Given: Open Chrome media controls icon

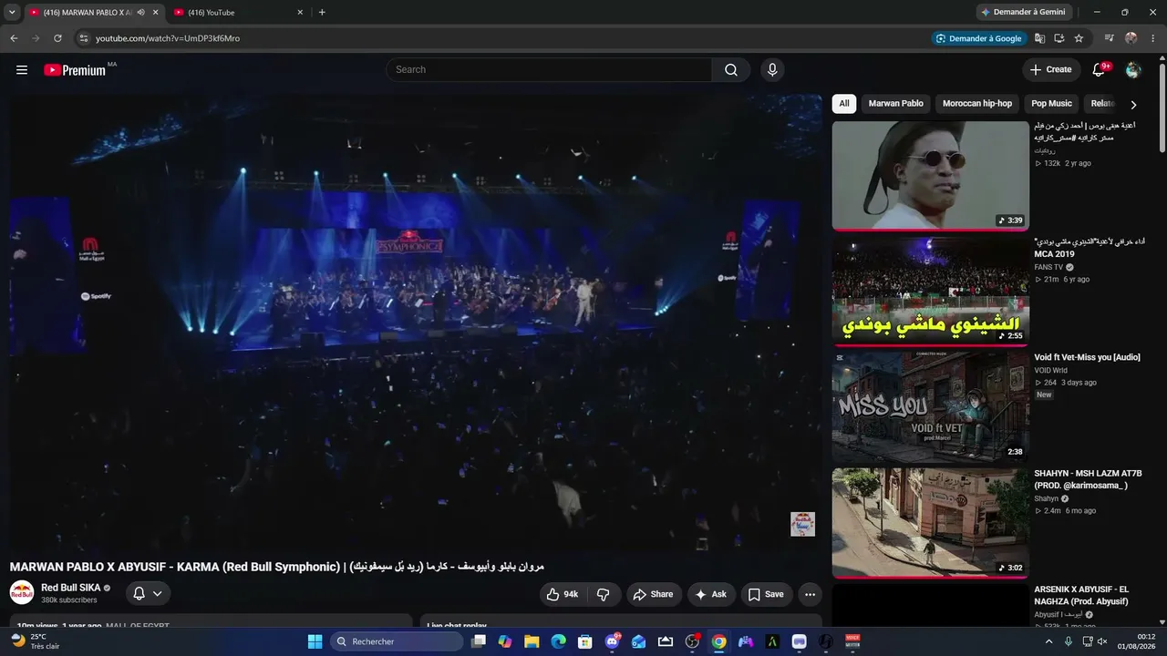Looking at the screenshot, I should 1109,38.
